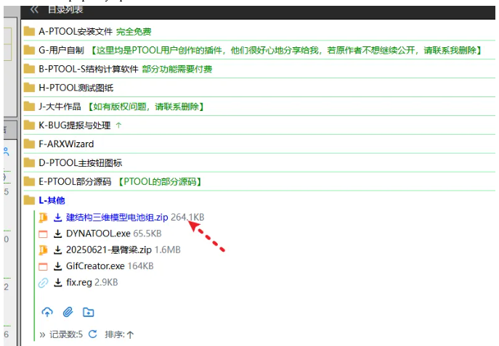
Task: Open link 建结构三维模型电池组.zip
Action: click(x=117, y=218)
